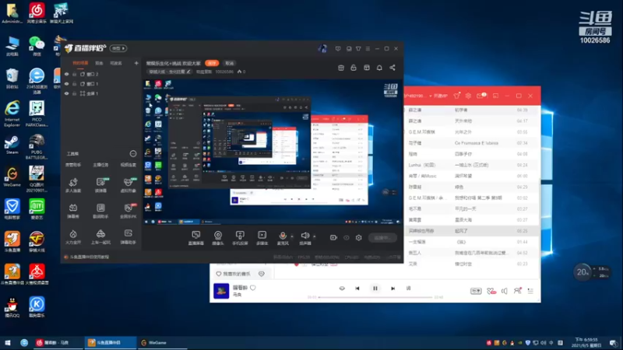Open the 上车一起玩 tool
Screen dimensions: 623x350
click(x=100, y=237)
